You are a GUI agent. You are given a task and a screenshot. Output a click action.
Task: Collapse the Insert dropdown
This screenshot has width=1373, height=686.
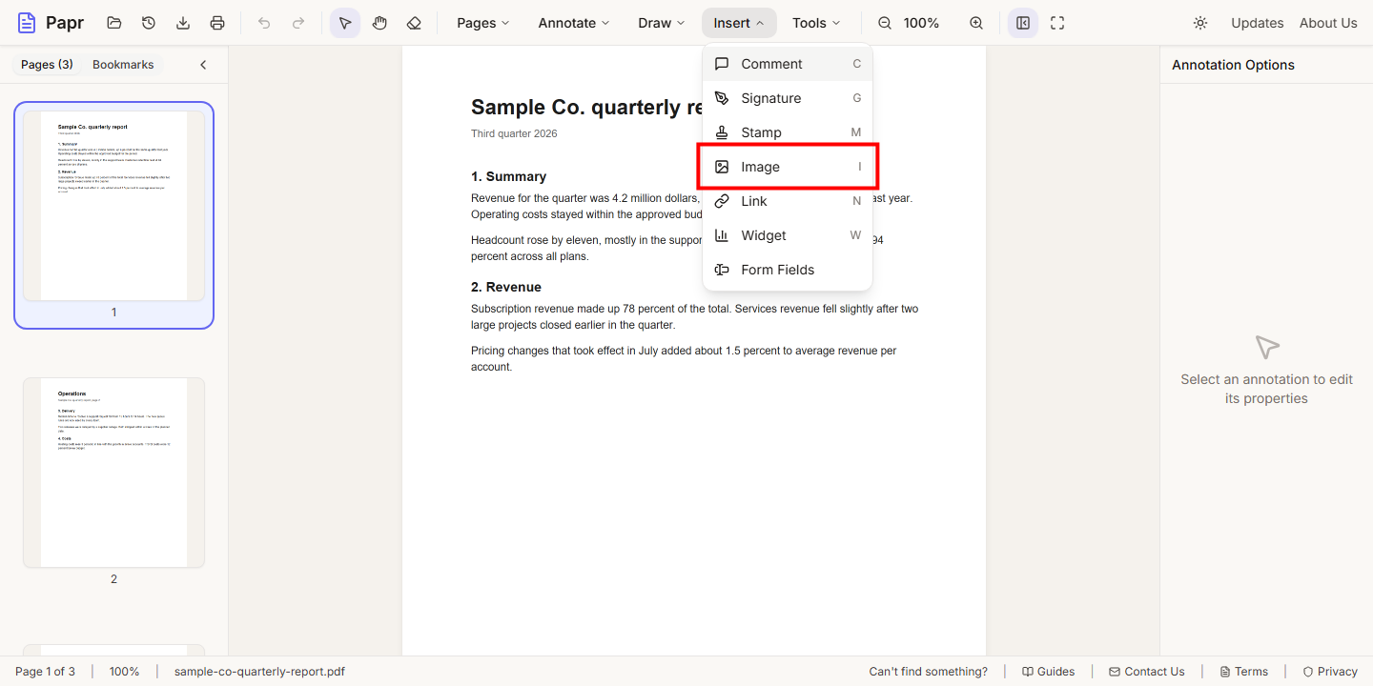coord(739,23)
